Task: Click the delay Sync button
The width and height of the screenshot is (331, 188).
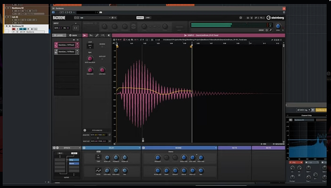Action: (98, 152)
